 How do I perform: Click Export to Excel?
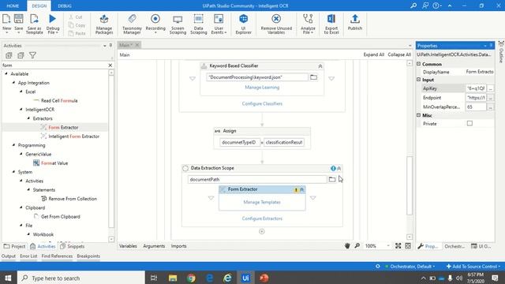click(331, 23)
